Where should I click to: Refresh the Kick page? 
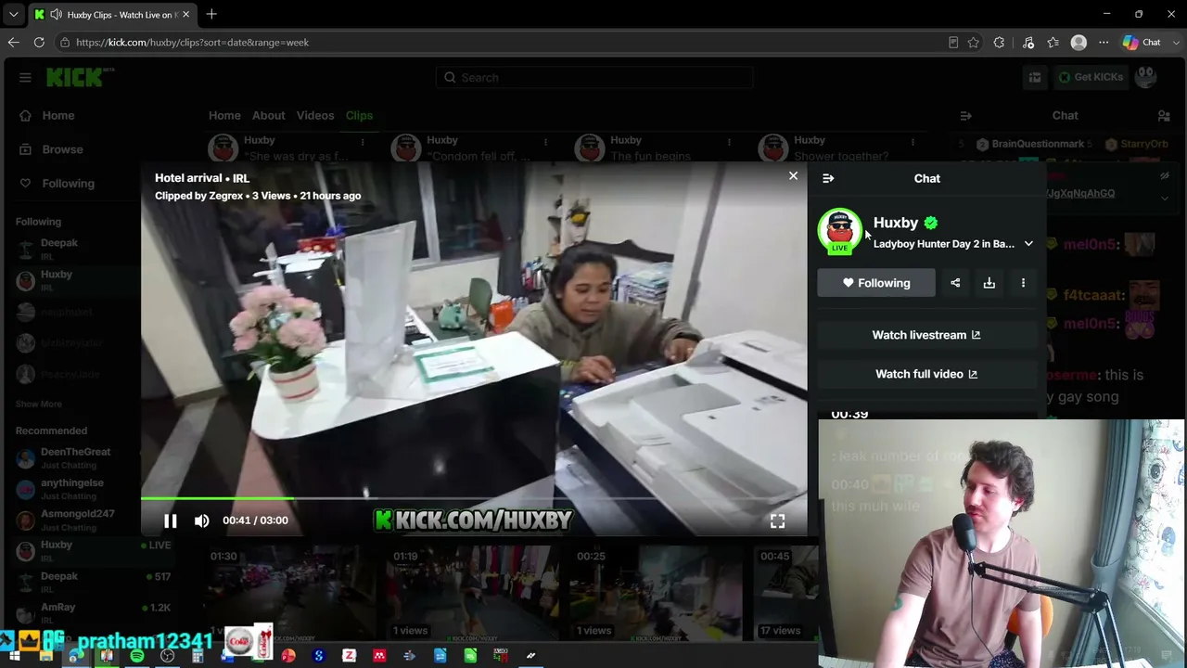[x=39, y=43]
